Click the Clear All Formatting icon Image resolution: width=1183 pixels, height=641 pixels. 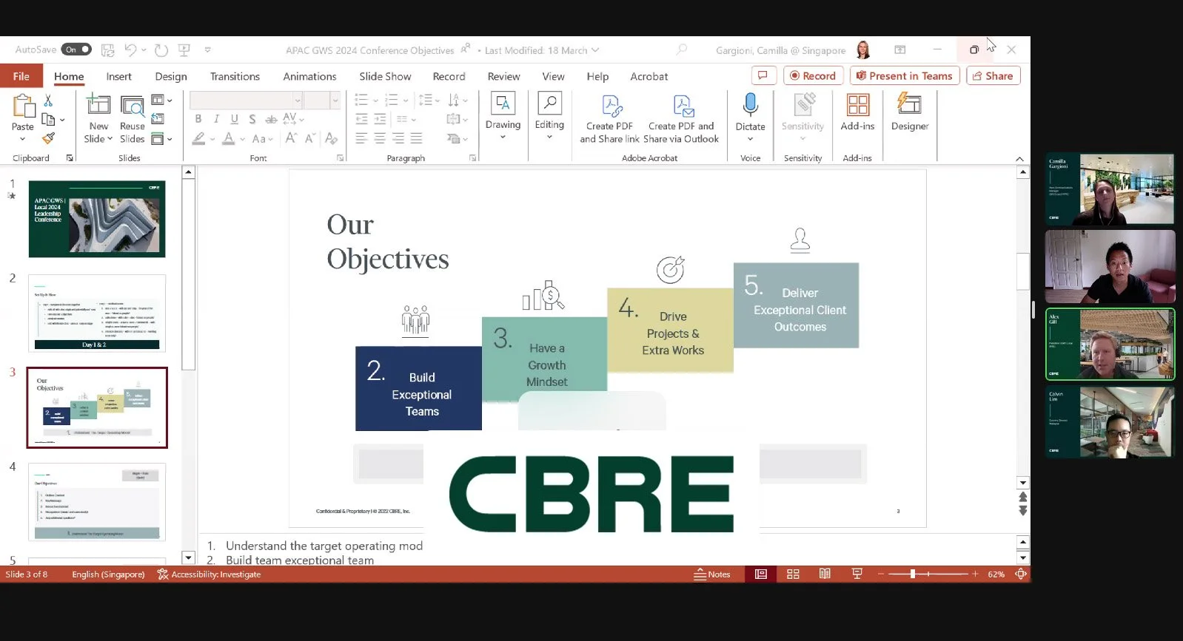click(x=331, y=138)
